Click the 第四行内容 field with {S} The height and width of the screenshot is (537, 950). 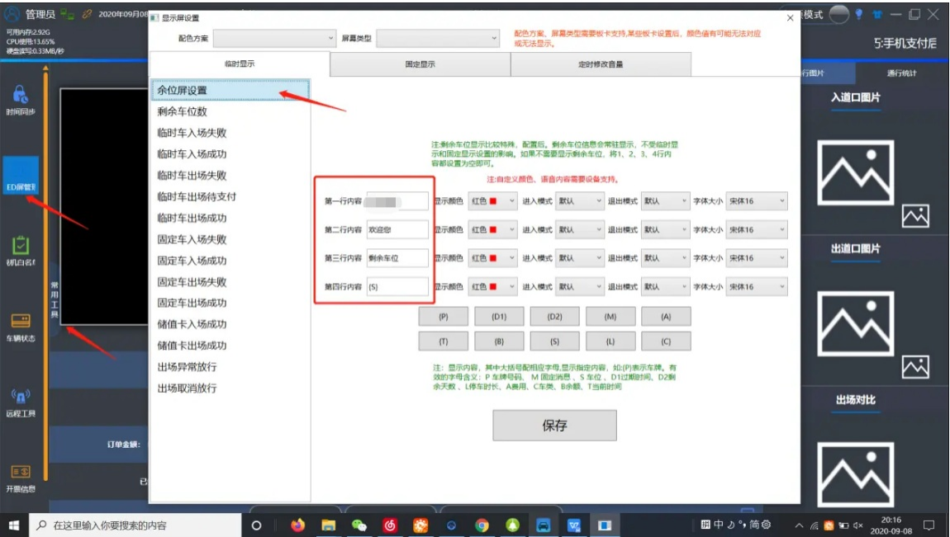[x=397, y=286]
